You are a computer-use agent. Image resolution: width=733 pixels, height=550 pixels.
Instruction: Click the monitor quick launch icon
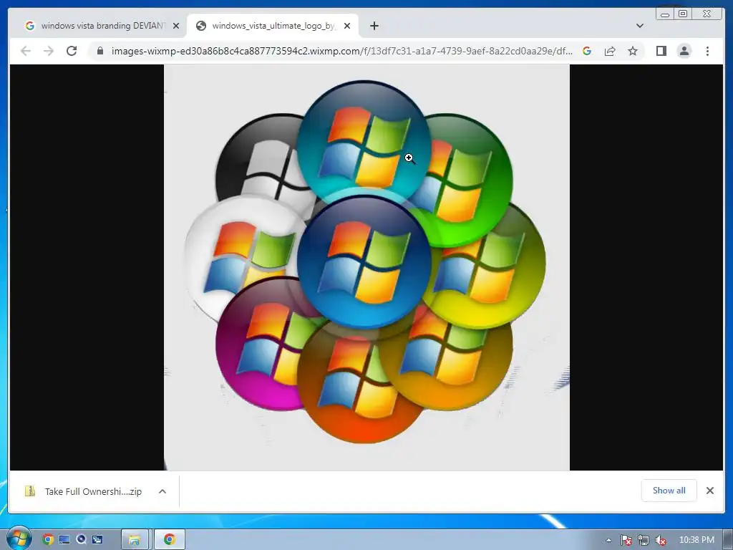(64, 539)
